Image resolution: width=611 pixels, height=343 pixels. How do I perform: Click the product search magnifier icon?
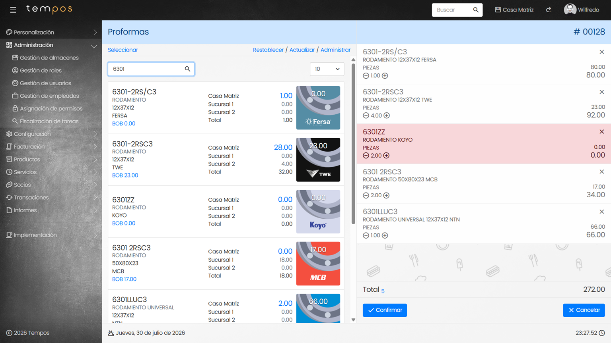click(x=187, y=69)
